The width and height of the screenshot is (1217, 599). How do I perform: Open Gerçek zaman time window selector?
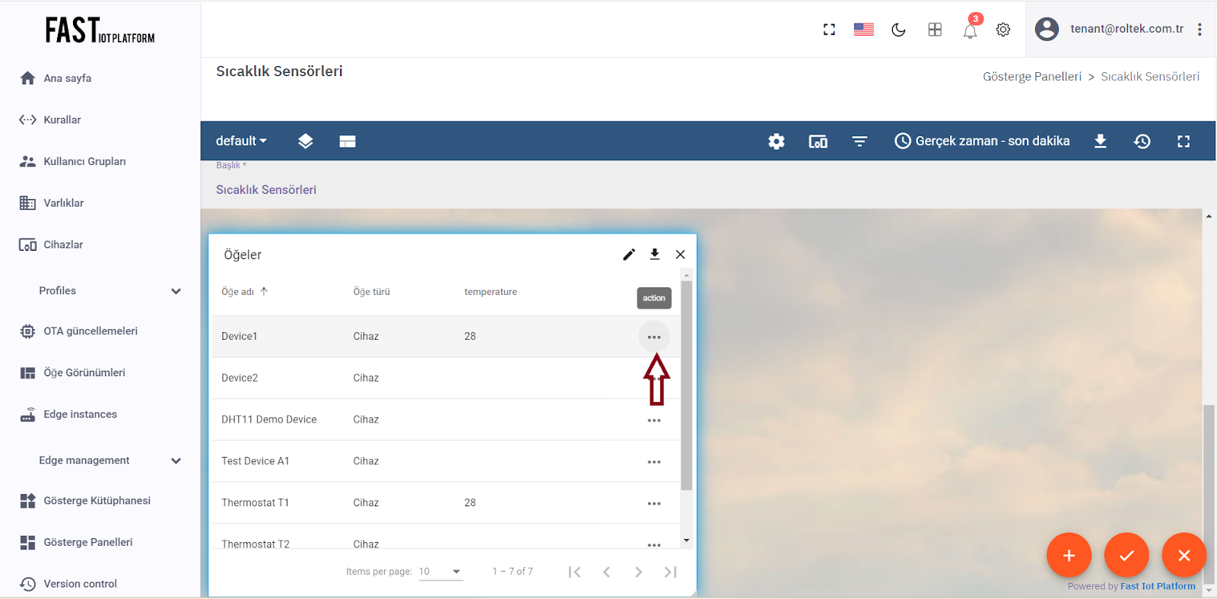(982, 141)
